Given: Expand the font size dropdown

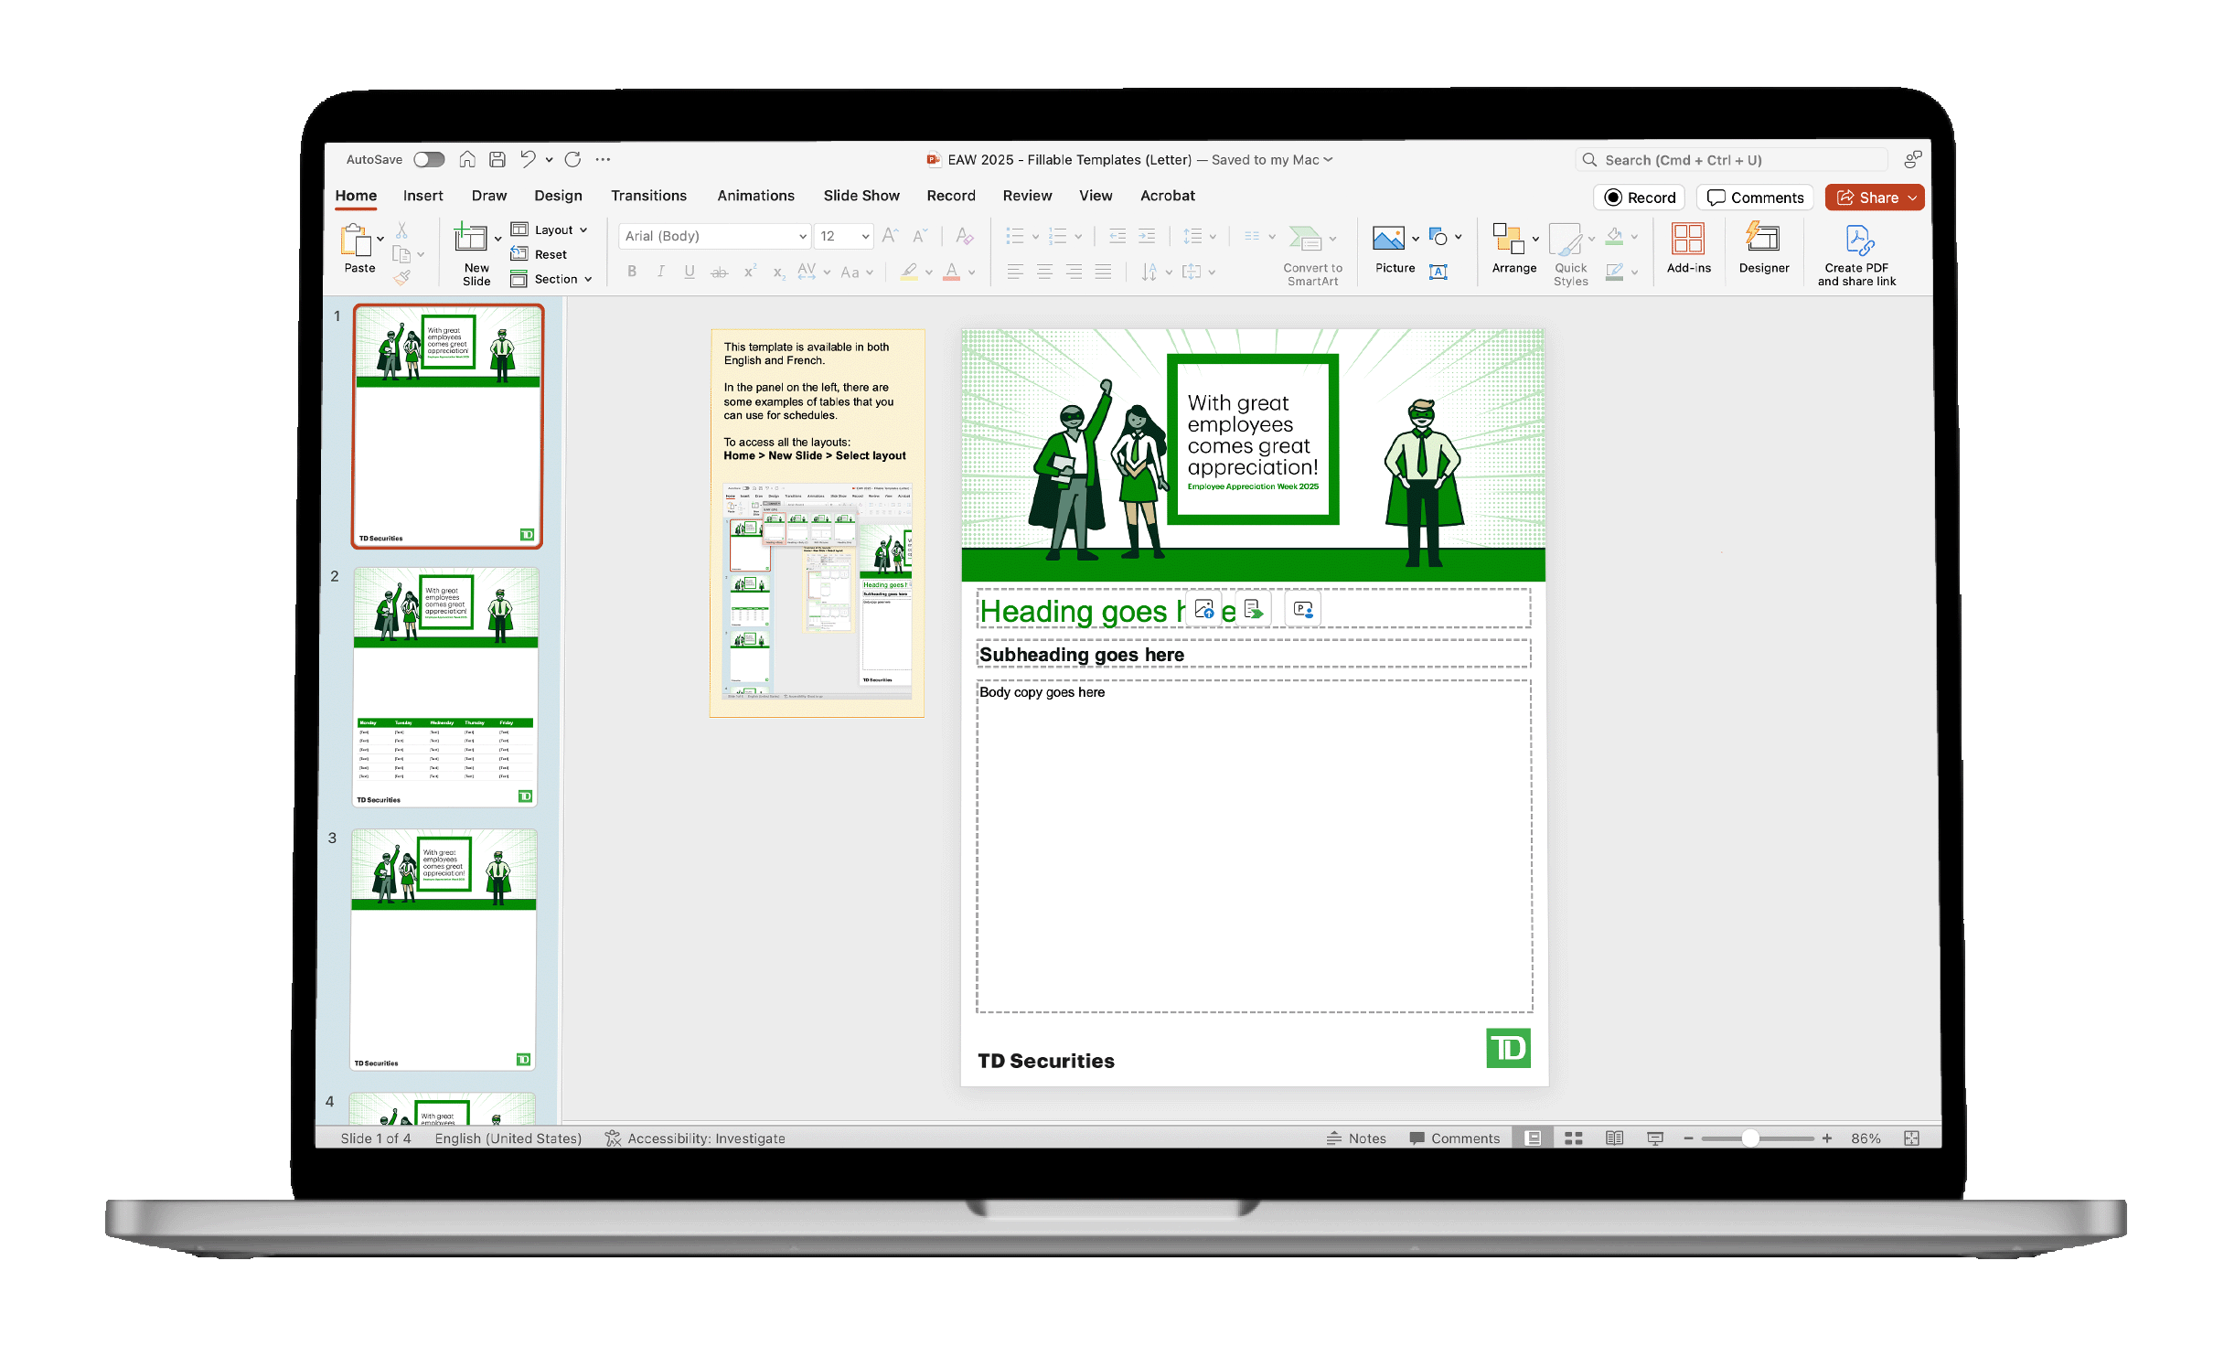Looking at the screenshot, I should coord(860,236).
